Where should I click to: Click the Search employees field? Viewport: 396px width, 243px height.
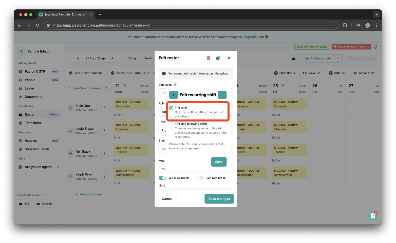click(86, 88)
